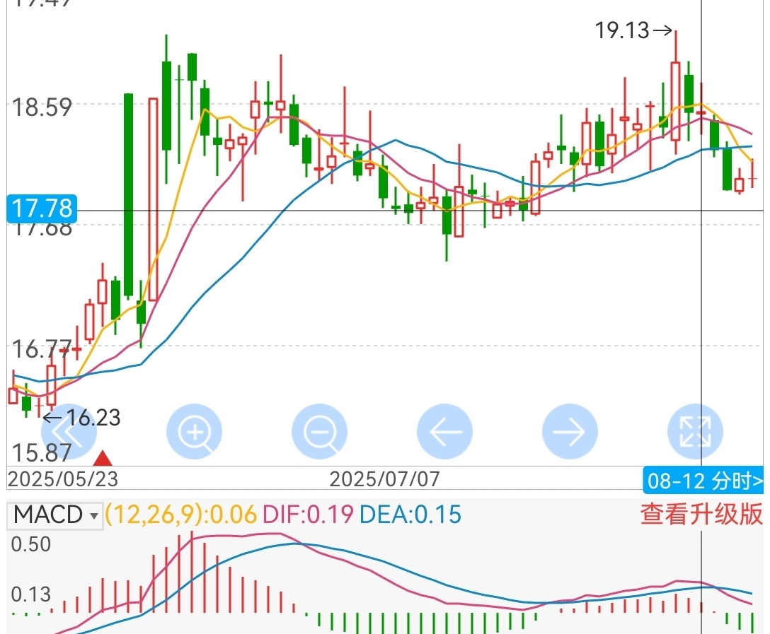The image size is (770, 634).
Task: Open 08-12 分时 intraday view
Action: coord(703,481)
